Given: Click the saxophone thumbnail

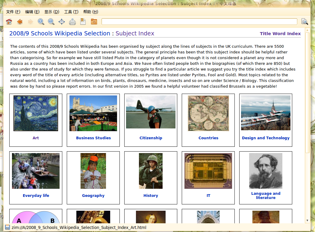Looking at the screenshot, I should click(x=93, y=217).
